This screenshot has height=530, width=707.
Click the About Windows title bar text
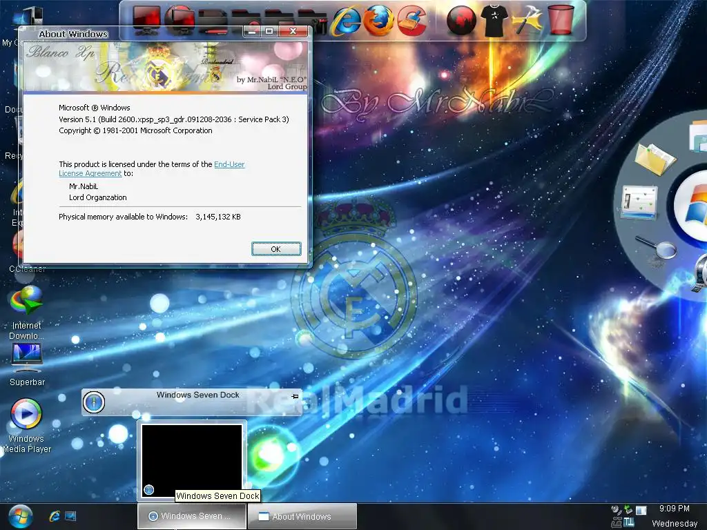point(73,35)
